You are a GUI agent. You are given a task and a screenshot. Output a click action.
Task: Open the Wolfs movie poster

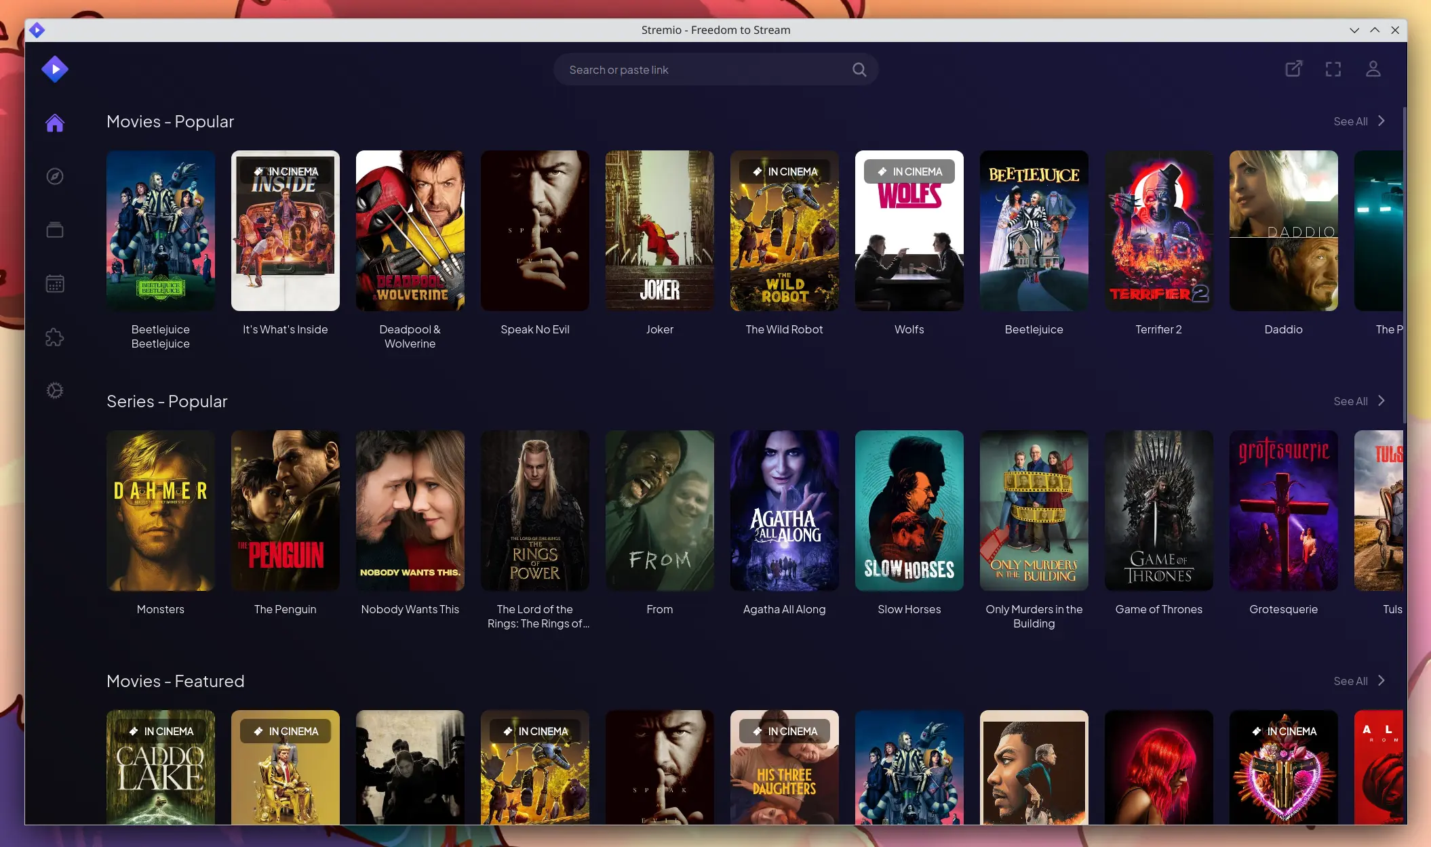909,230
